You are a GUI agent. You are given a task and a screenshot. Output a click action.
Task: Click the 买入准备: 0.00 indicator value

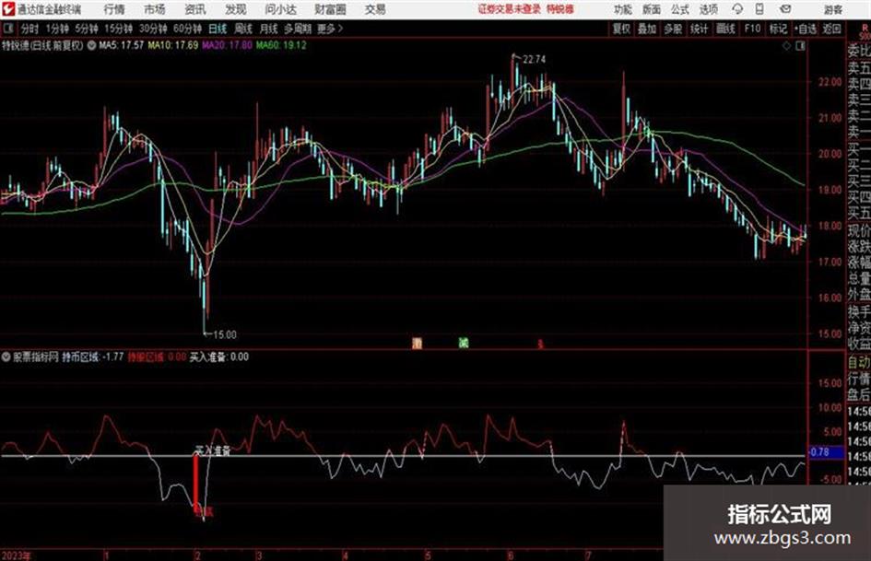point(219,357)
